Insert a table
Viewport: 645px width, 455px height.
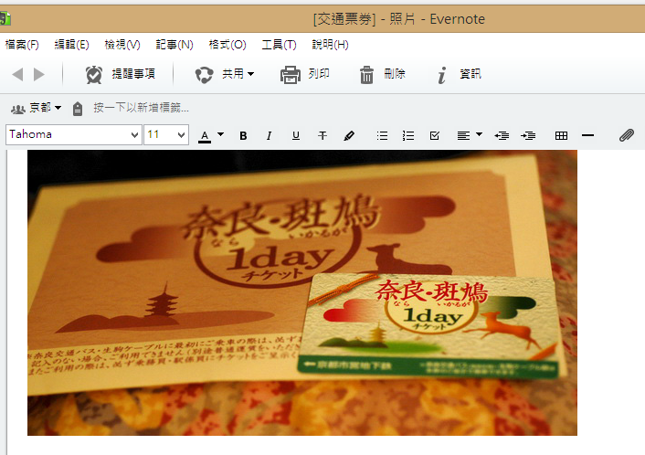tap(561, 136)
